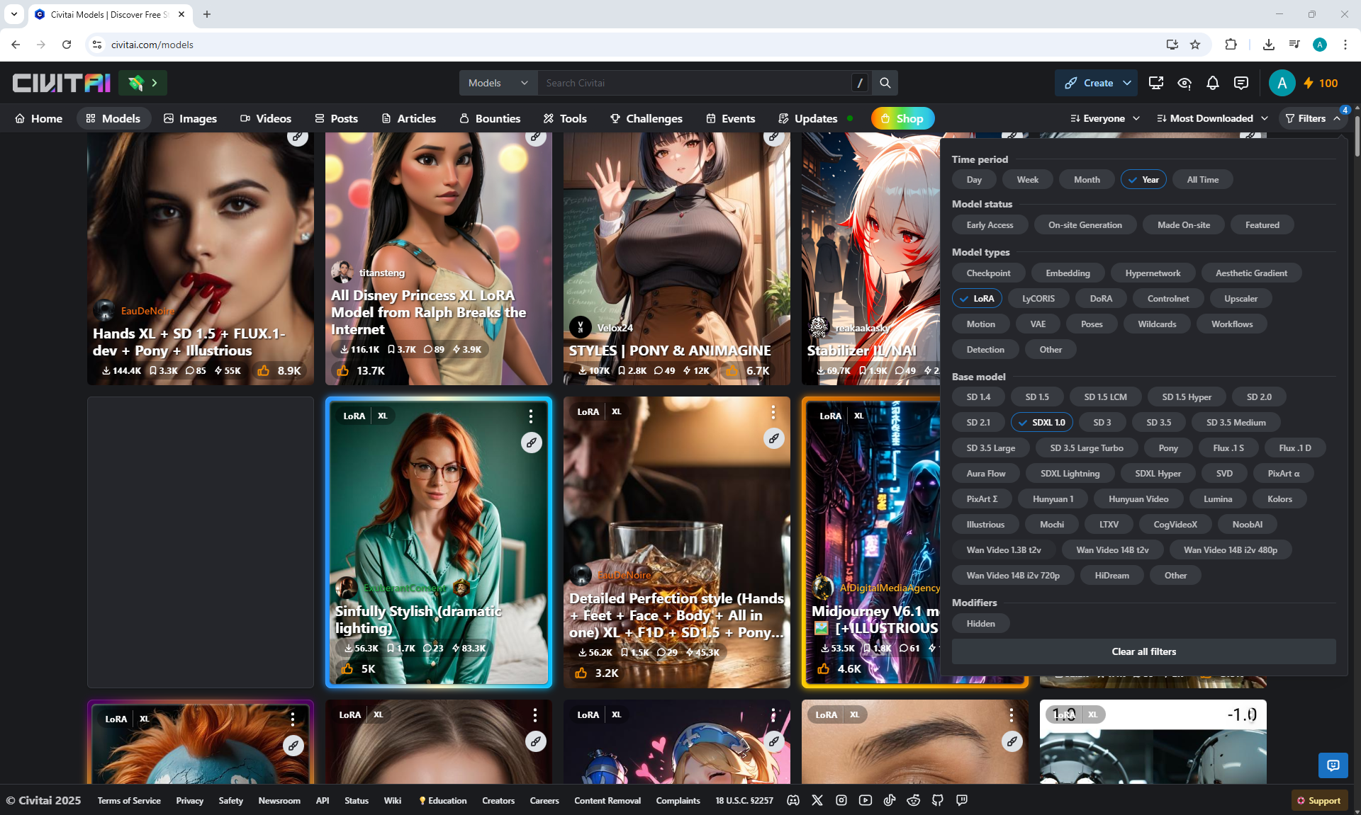Click the blue feedback chat button
The width and height of the screenshot is (1361, 815).
pos(1333,765)
